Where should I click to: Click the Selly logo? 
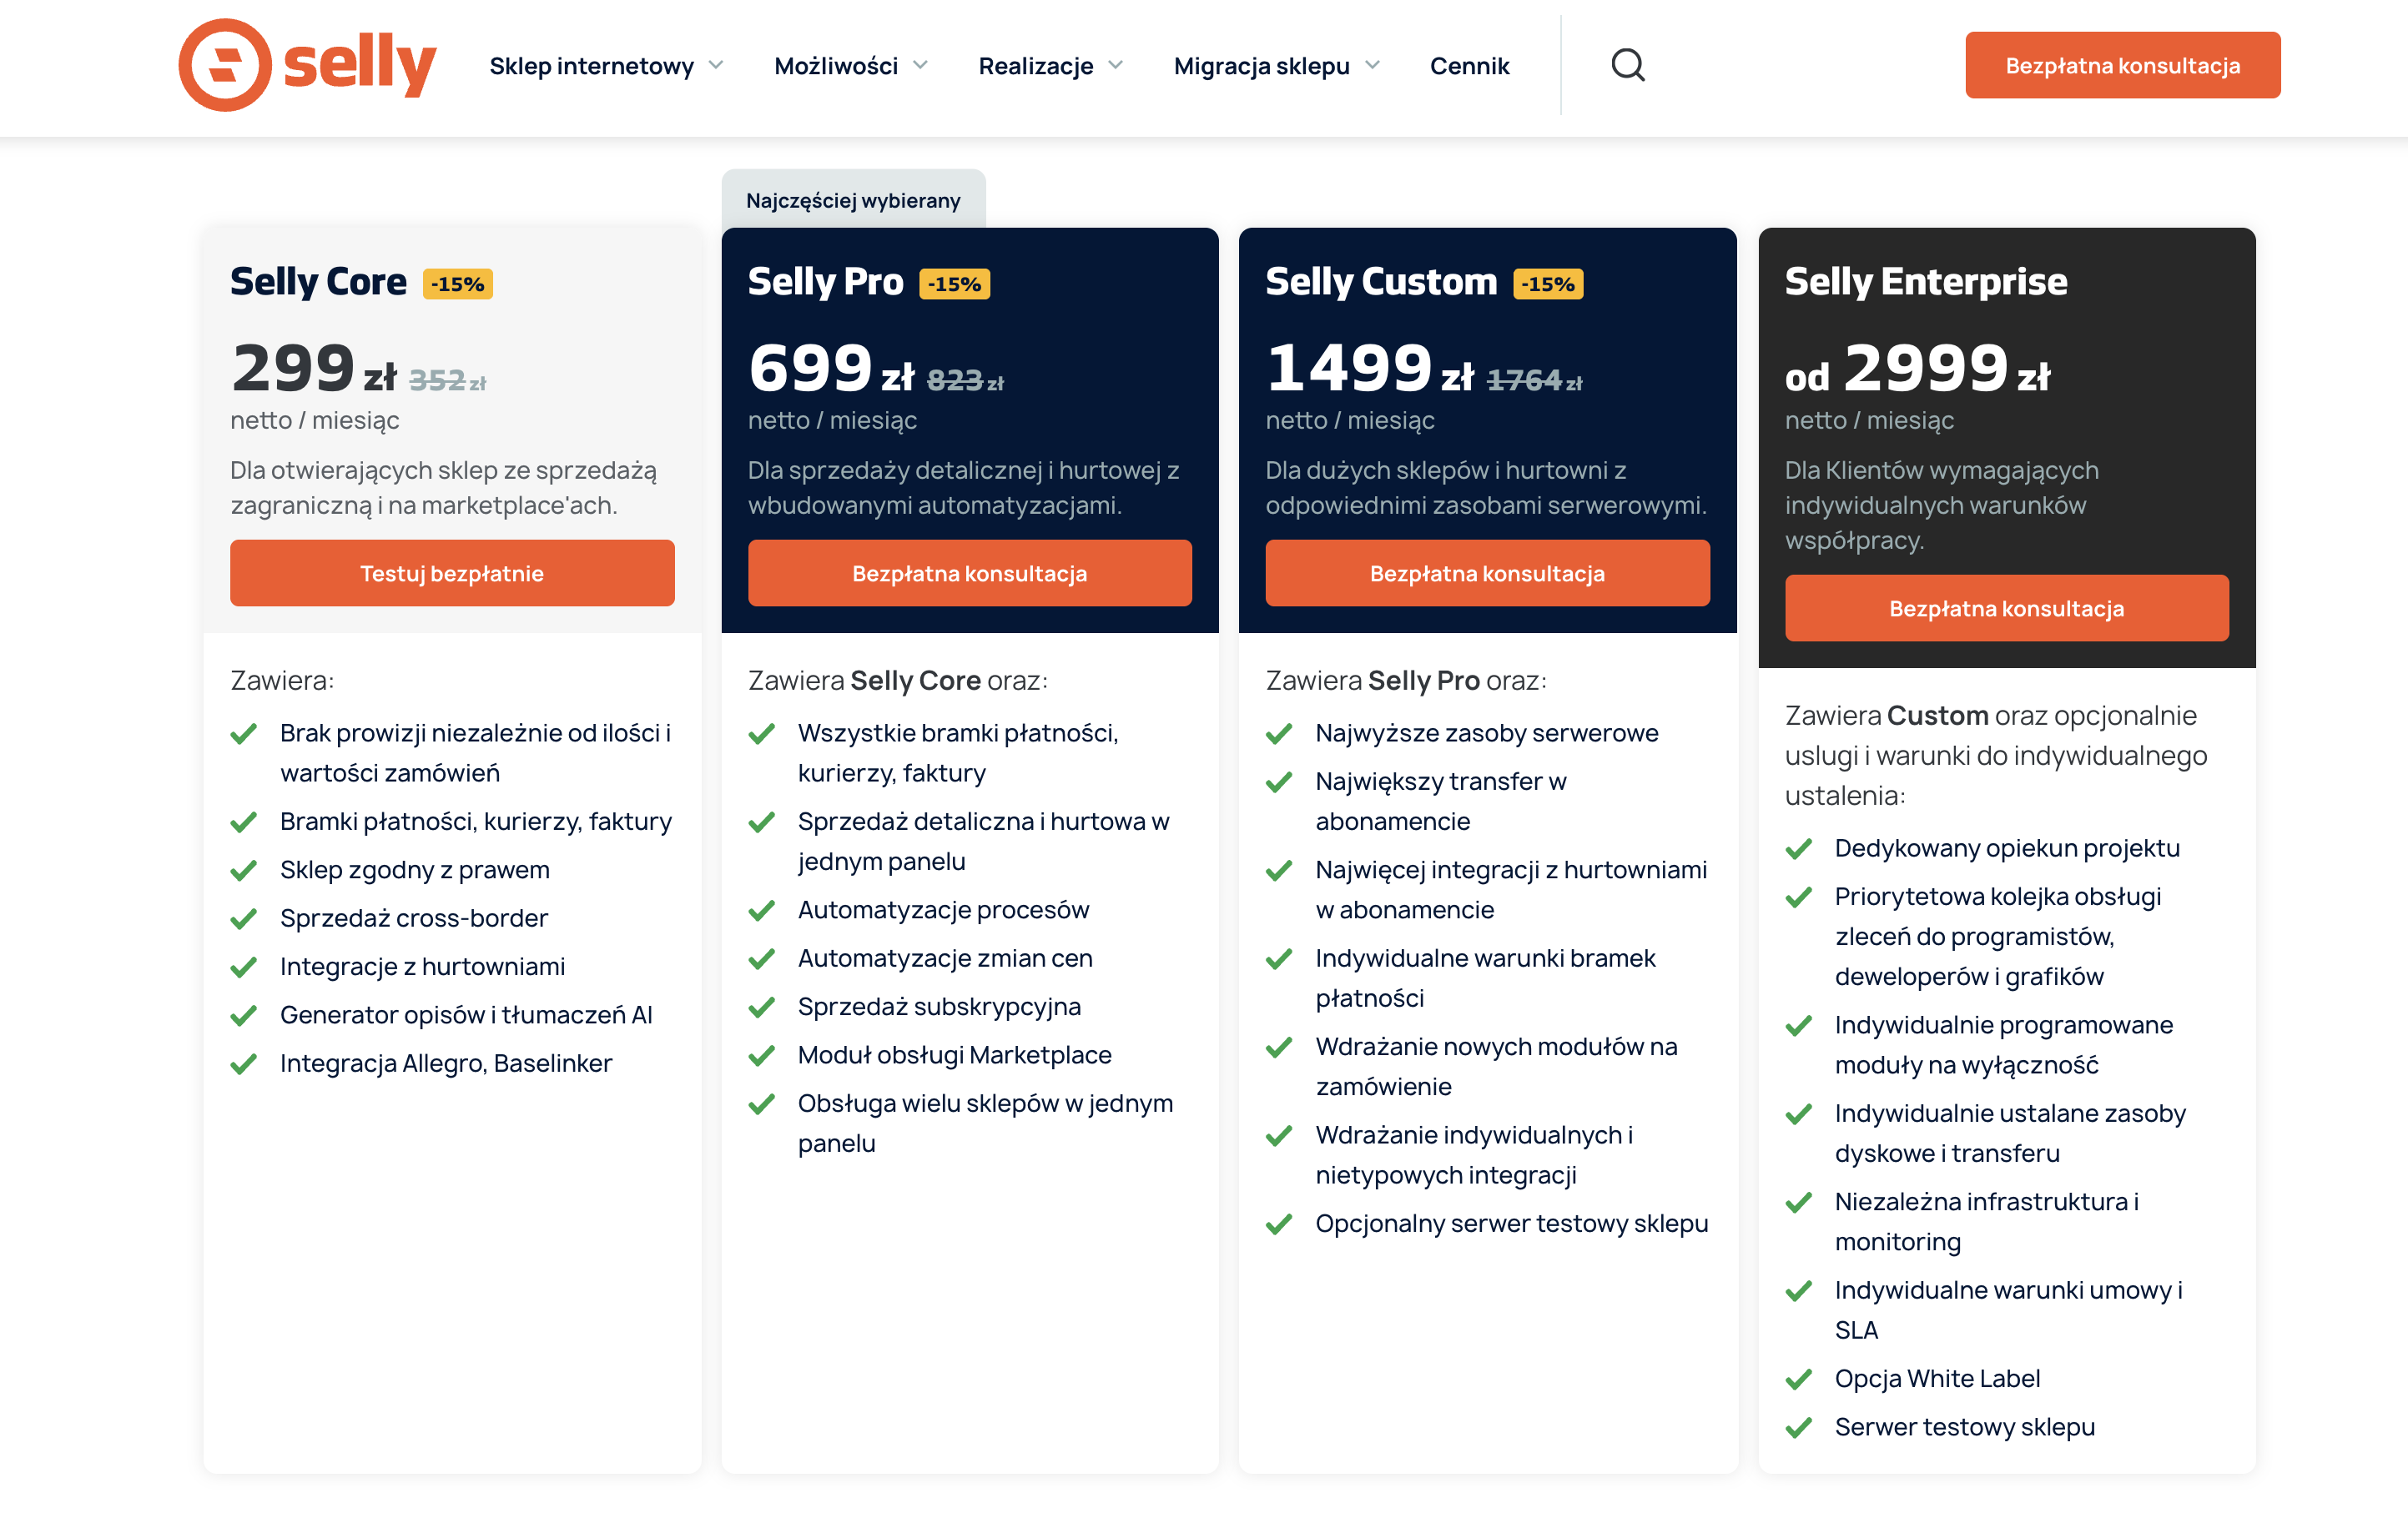click(x=307, y=65)
